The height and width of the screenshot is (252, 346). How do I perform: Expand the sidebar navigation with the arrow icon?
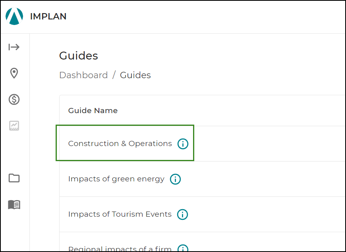point(14,47)
